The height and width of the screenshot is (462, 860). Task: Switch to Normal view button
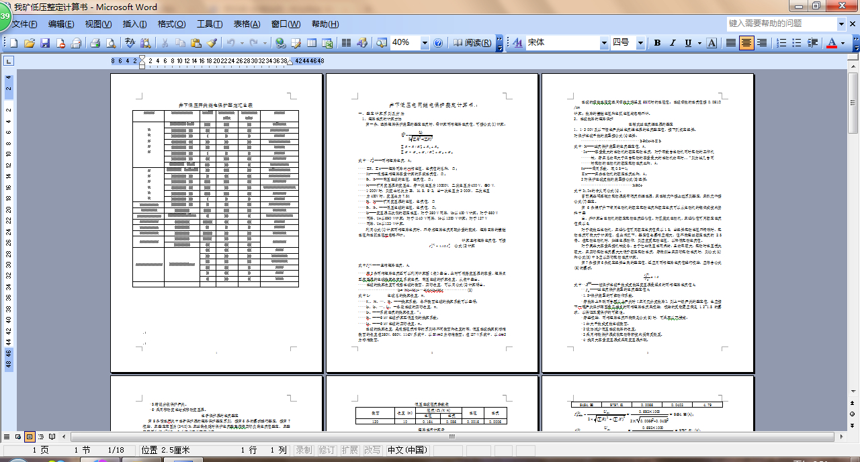(x=7, y=436)
